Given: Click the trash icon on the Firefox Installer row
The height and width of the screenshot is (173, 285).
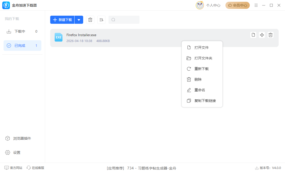Looking at the screenshot, I should click(270, 35).
